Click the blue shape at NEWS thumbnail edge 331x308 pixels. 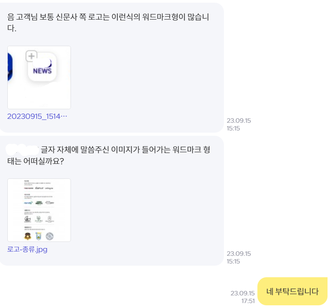10,67
